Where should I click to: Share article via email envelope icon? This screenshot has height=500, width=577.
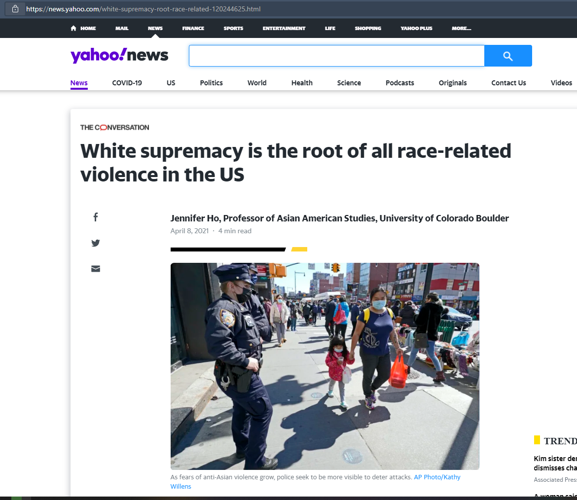[96, 269]
